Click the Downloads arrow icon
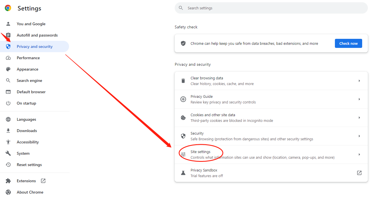This screenshot has height=210, width=390. [x=8, y=131]
